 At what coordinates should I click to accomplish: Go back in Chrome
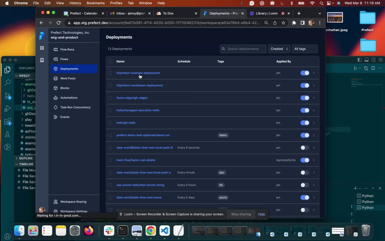pos(41,23)
